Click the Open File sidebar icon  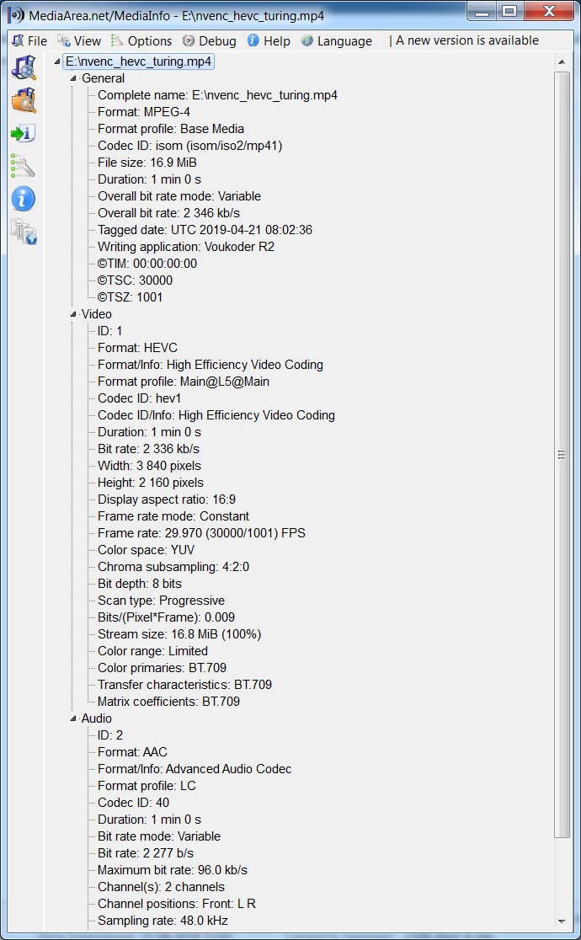[24, 67]
